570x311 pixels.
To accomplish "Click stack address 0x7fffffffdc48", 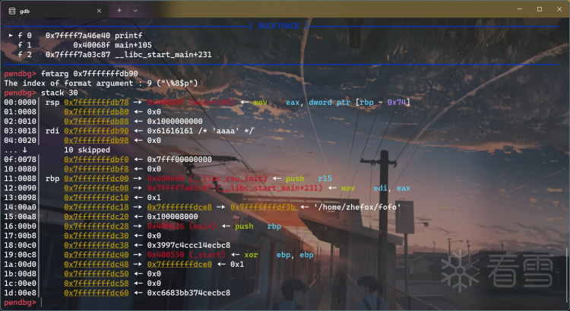I will (97, 264).
